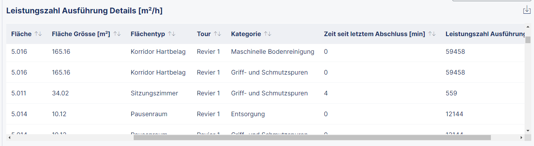The width and height of the screenshot is (534, 146).
Task: Click Entsorgung category cell
Action: pos(248,114)
